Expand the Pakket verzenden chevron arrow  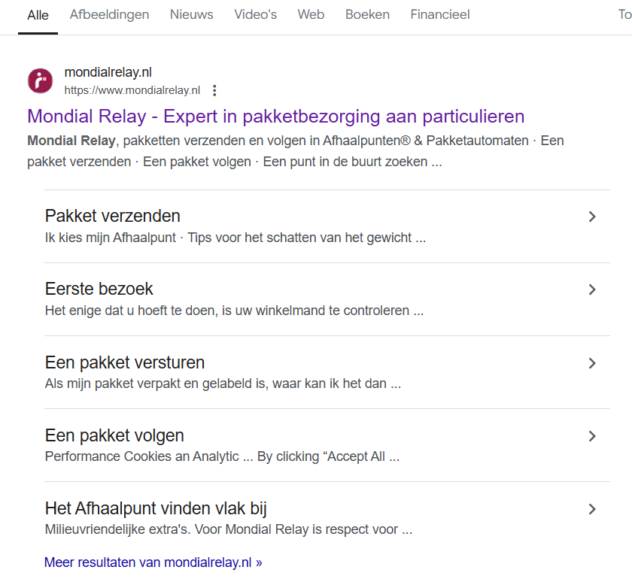(x=591, y=217)
